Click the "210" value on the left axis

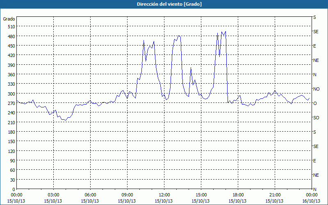tap(11, 122)
